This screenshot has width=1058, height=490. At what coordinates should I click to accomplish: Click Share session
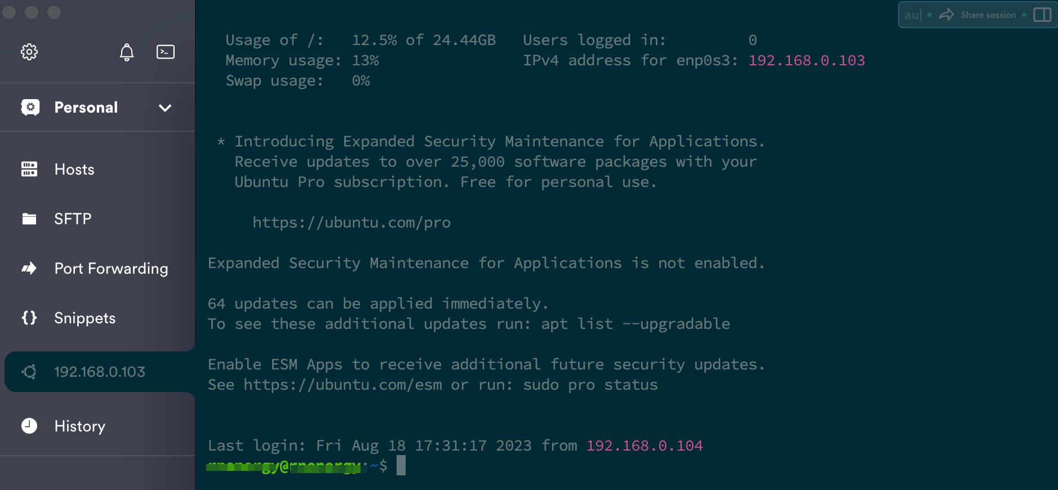pos(988,15)
